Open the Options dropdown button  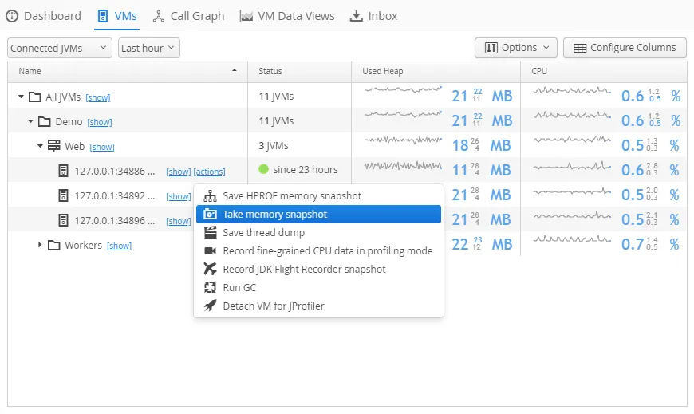[x=516, y=48]
